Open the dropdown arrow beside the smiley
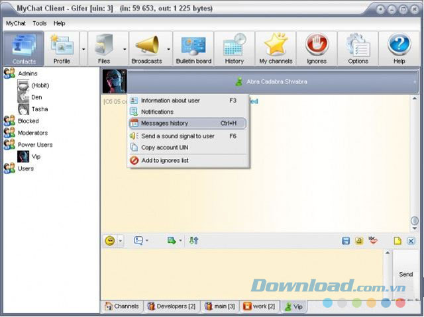This screenshot has height=317, width=424. coord(121,241)
